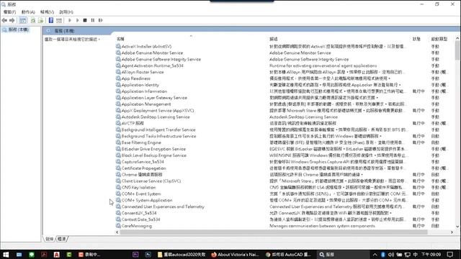Screen dimensions: 461x259
Task: Open the 檢視(V) menu
Action: 47,12
